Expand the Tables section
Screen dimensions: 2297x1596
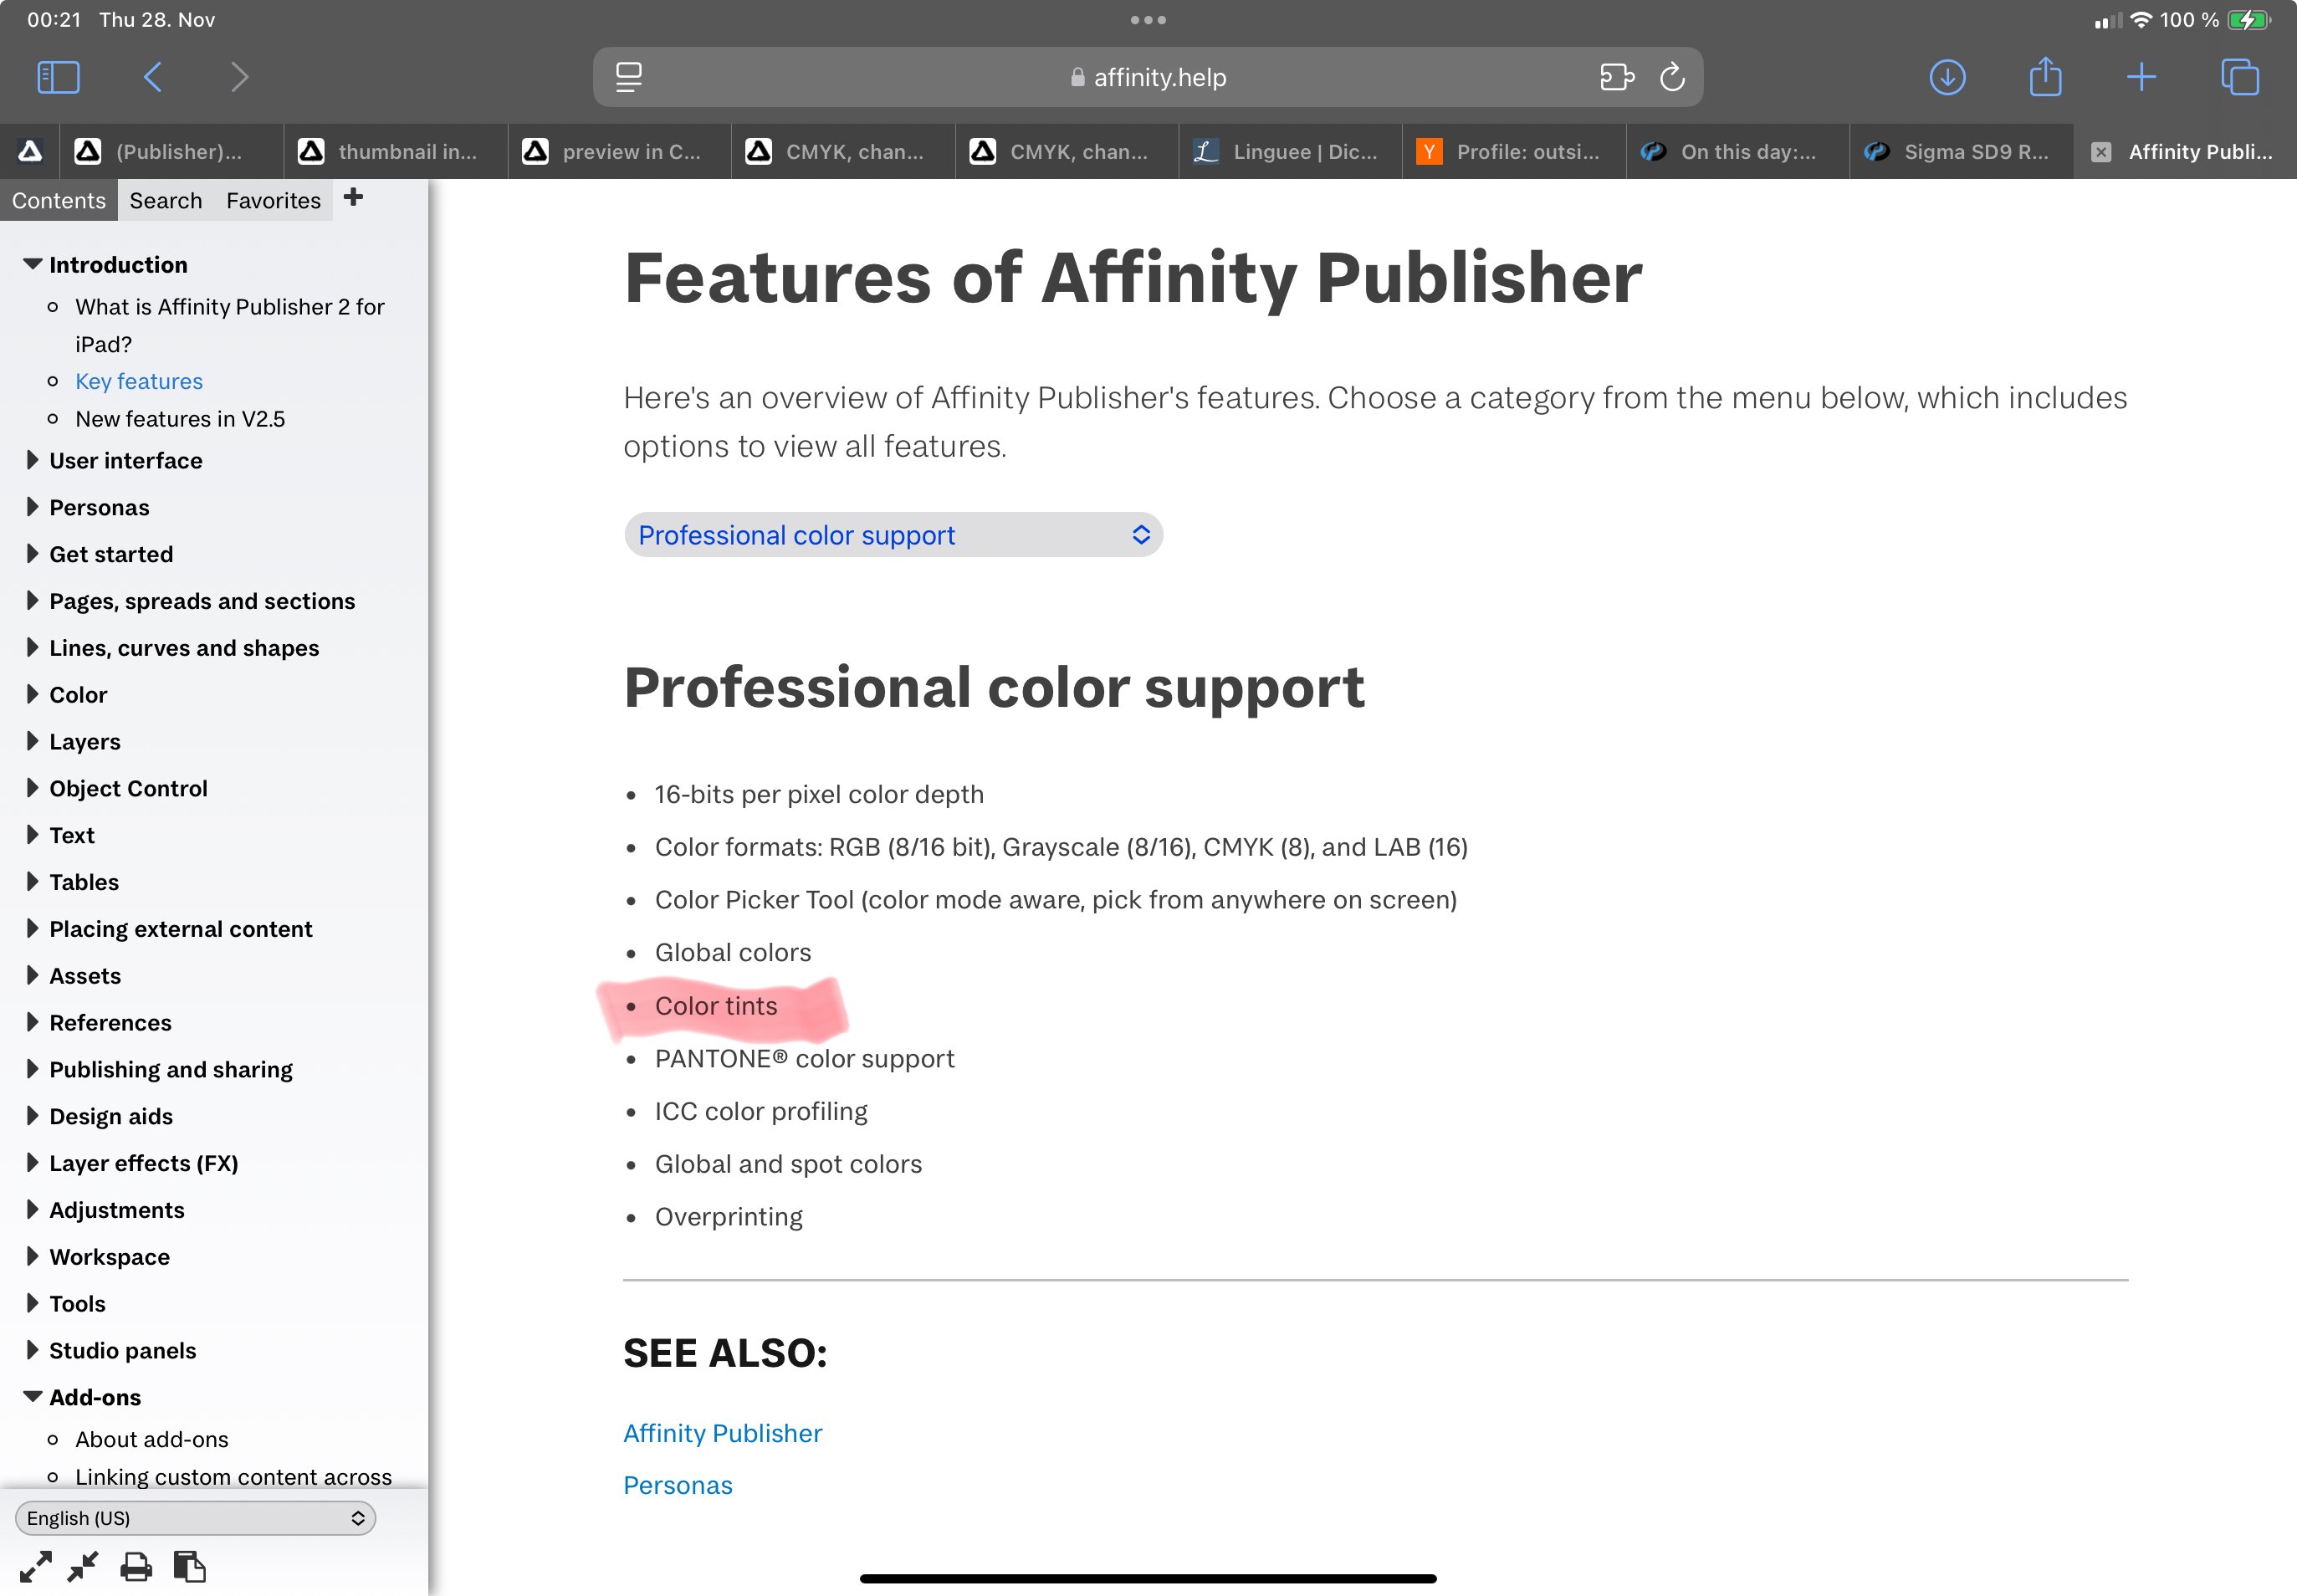pos(32,882)
